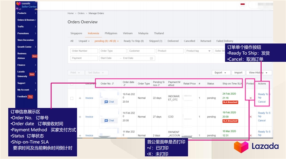Switch to the Indonesia tab

tap(93, 33)
